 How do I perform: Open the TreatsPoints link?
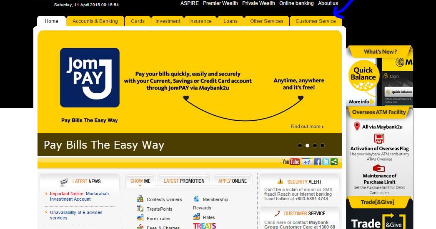(x=159, y=209)
